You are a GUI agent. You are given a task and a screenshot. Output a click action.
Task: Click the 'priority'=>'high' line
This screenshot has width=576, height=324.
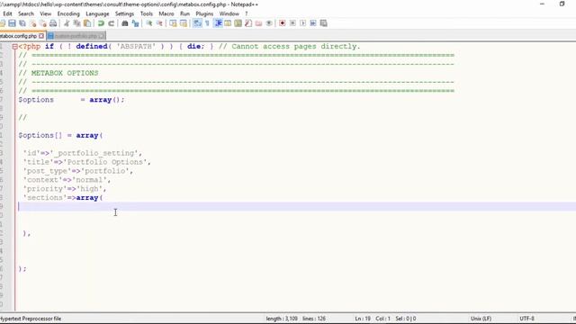(x=64, y=189)
